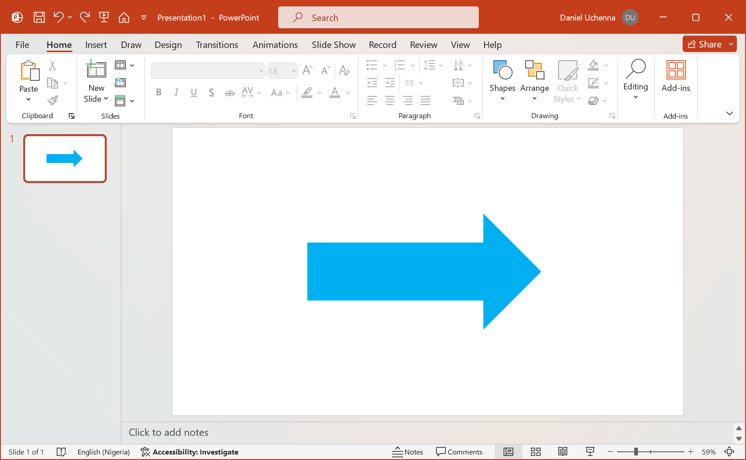Click the Reading View icon
This screenshot has height=460, width=746.
click(563, 452)
